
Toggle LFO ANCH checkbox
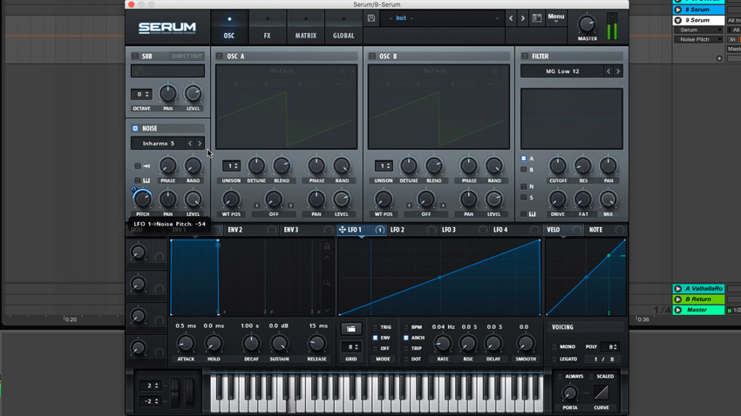(x=406, y=338)
